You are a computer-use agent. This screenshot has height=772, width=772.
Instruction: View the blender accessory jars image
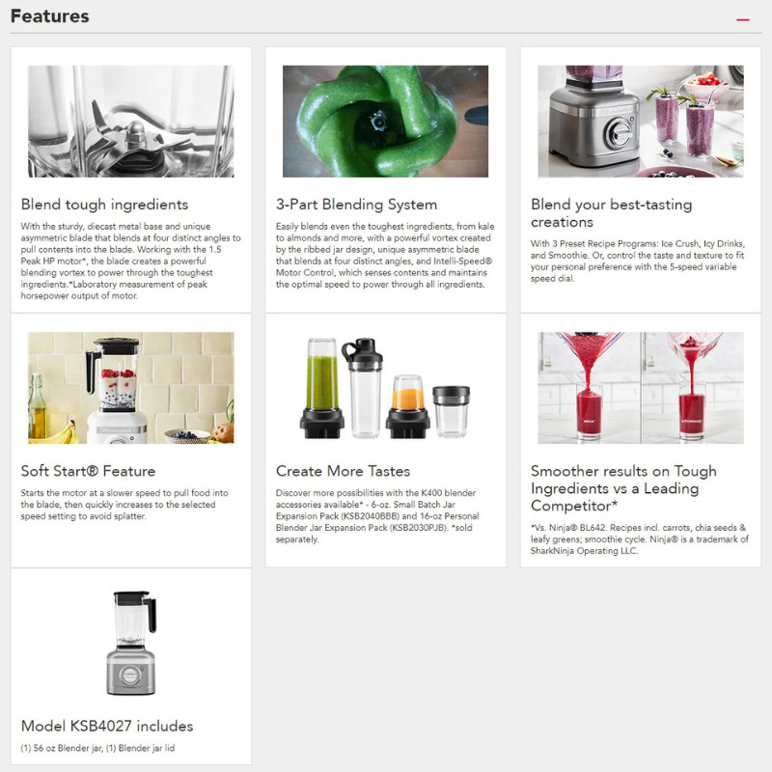click(x=385, y=388)
